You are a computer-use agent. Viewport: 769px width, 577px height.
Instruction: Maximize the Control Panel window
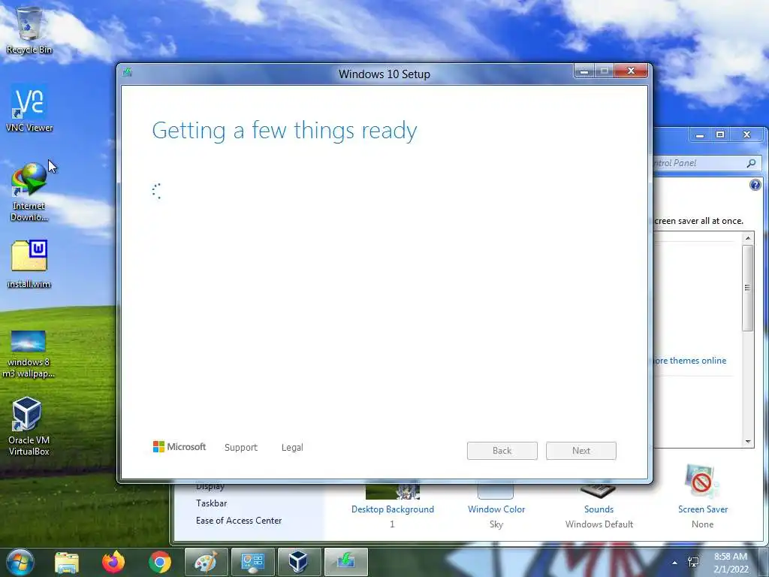[720, 134]
